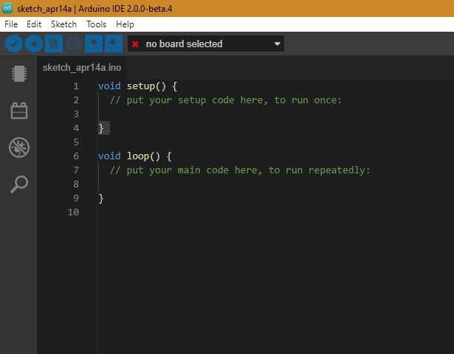The image size is (454, 354).
Task: Click the board selector dropdown arrow
Action: (x=277, y=44)
